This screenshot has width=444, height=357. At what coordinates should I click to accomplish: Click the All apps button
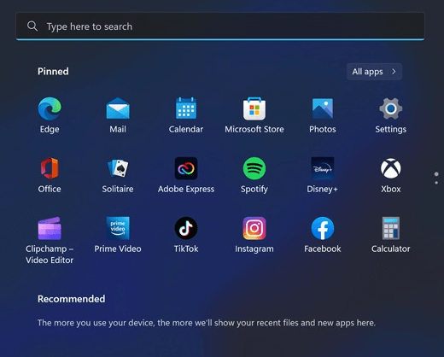374,72
